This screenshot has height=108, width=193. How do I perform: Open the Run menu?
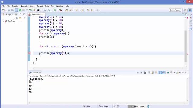click(x=52, y=6)
